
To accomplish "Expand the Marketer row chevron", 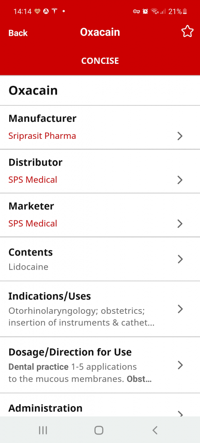I will click(180, 223).
